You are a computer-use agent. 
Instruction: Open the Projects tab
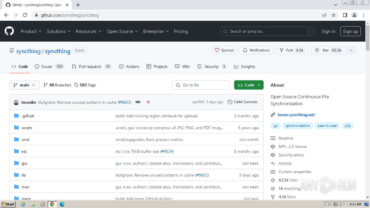157,66
